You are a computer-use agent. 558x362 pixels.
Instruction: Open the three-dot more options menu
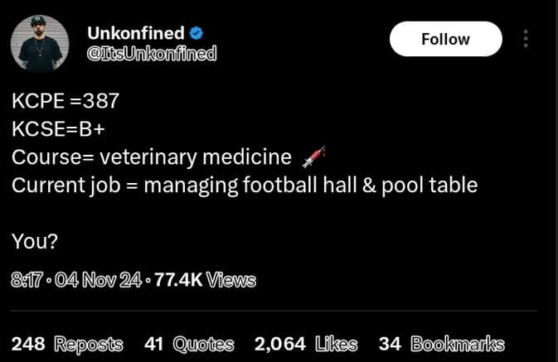click(526, 39)
